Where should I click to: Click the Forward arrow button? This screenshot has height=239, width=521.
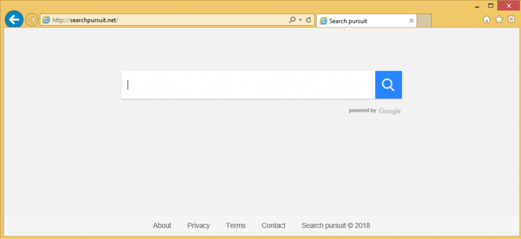32,20
